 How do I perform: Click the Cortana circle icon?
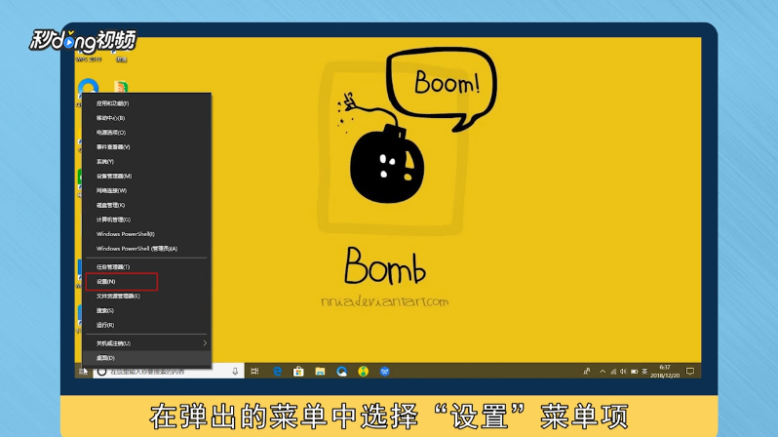(x=101, y=372)
